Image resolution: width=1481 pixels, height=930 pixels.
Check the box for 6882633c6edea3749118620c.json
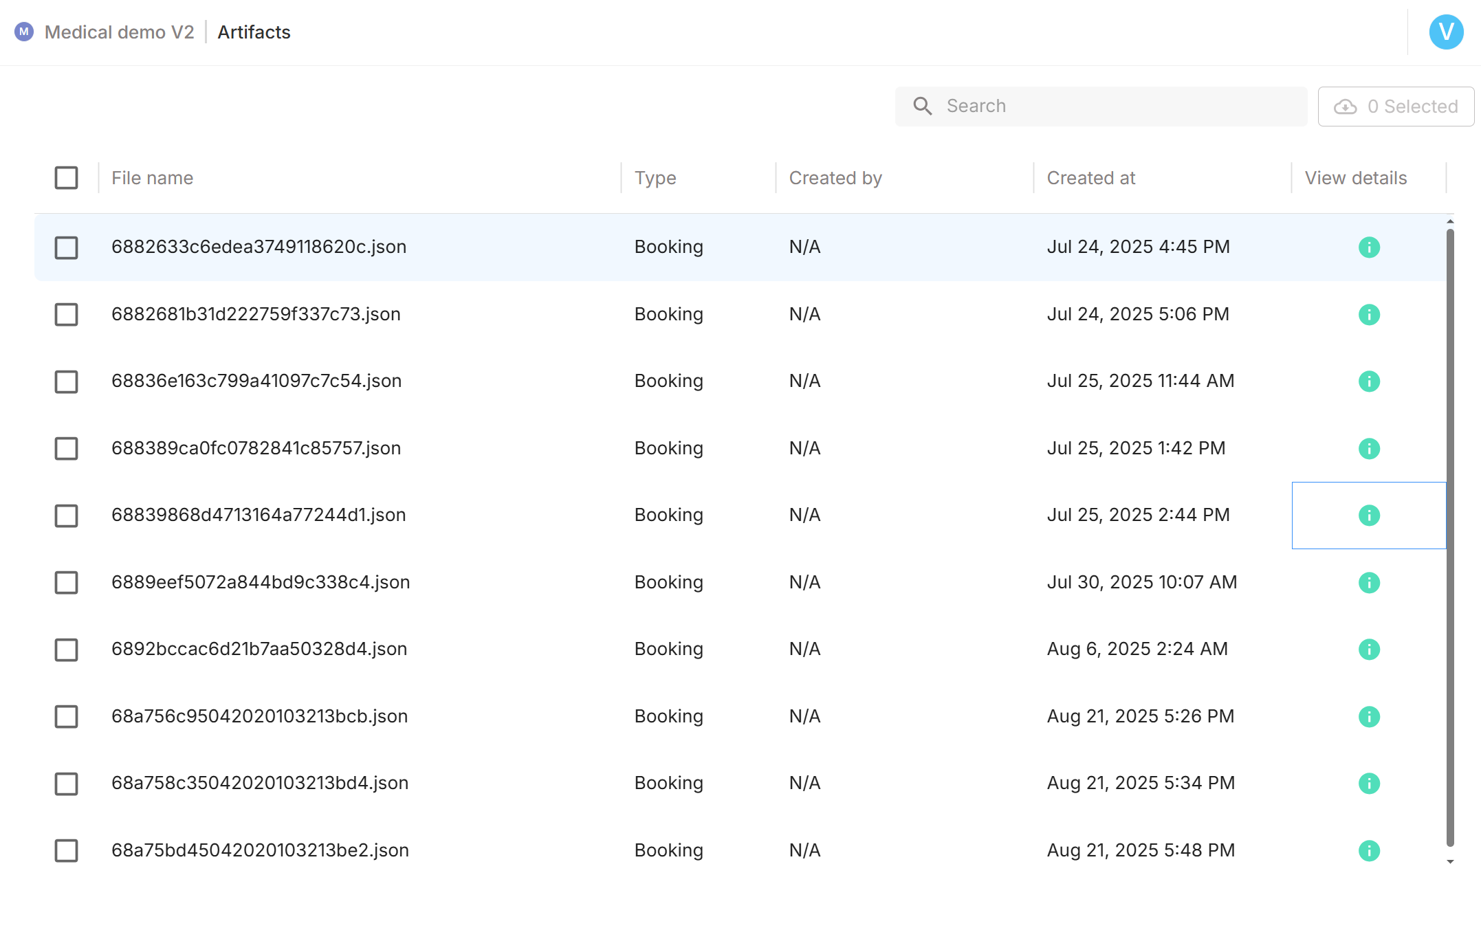click(x=66, y=247)
